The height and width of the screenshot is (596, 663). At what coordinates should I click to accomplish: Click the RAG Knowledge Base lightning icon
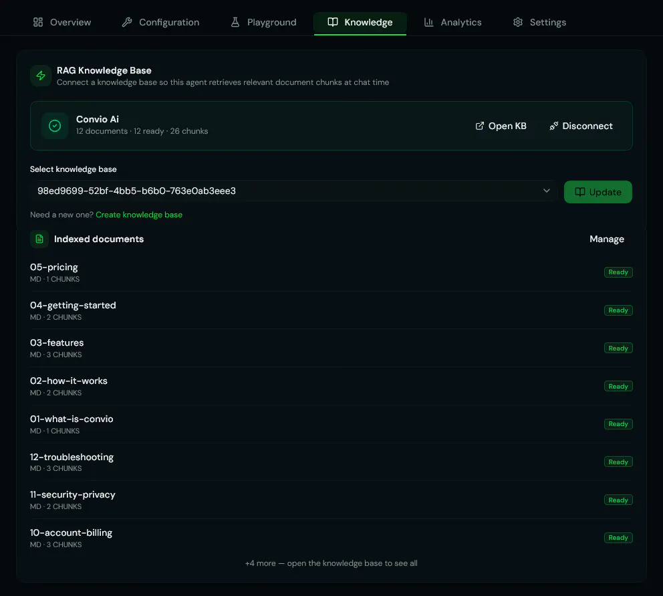[41, 76]
